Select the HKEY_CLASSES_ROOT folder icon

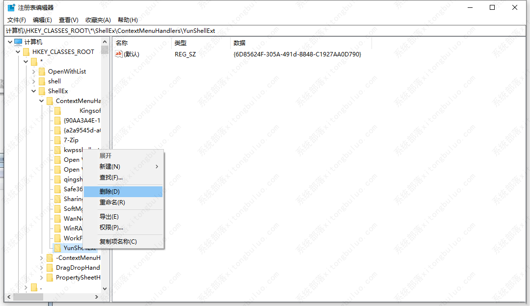tap(26, 52)
